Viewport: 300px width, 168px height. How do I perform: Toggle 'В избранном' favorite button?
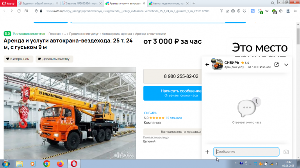pos(18,59)
